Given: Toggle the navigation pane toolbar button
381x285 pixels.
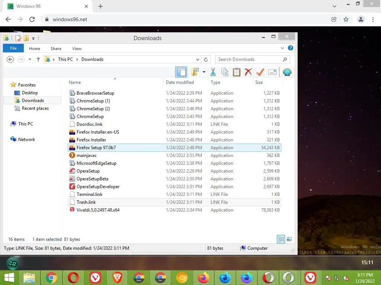Looking at the screenshot, I should (x=181, y=72).
